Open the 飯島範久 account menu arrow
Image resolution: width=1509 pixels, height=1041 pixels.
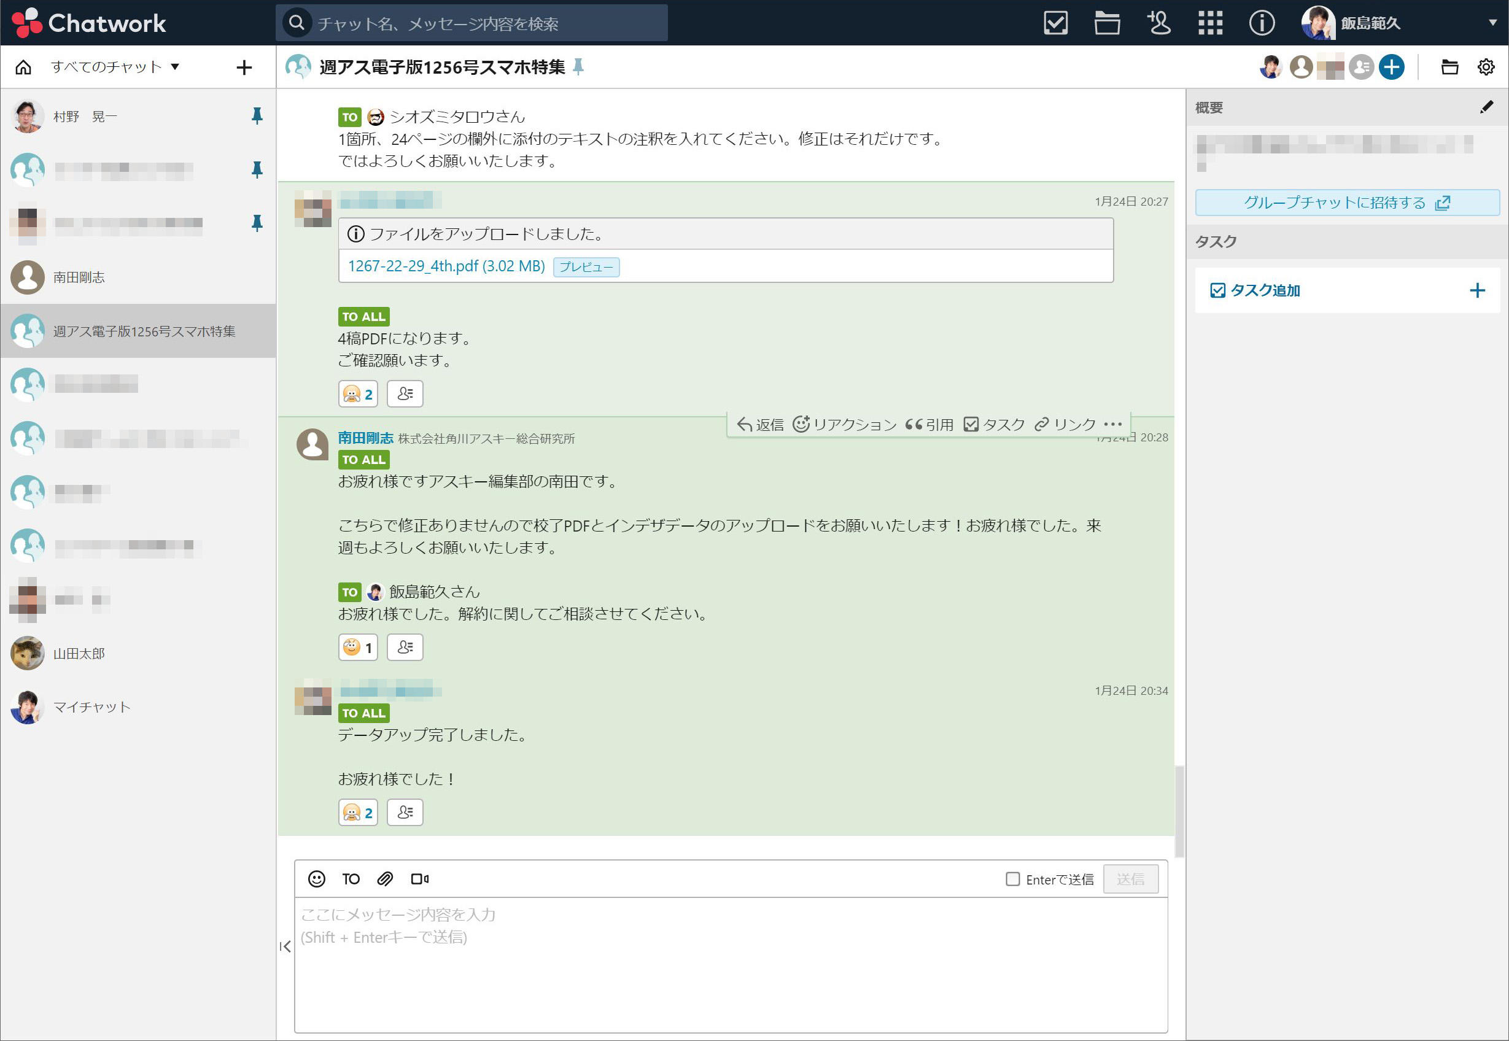point(1492,23)
